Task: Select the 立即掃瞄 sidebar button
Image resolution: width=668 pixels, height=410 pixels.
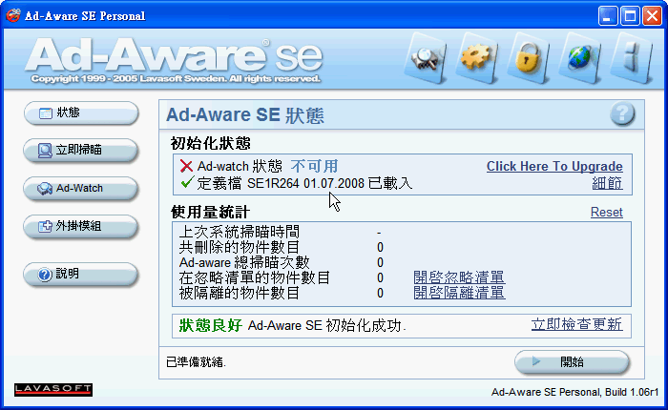Action: pyautogui.click(x=81, y=151)
